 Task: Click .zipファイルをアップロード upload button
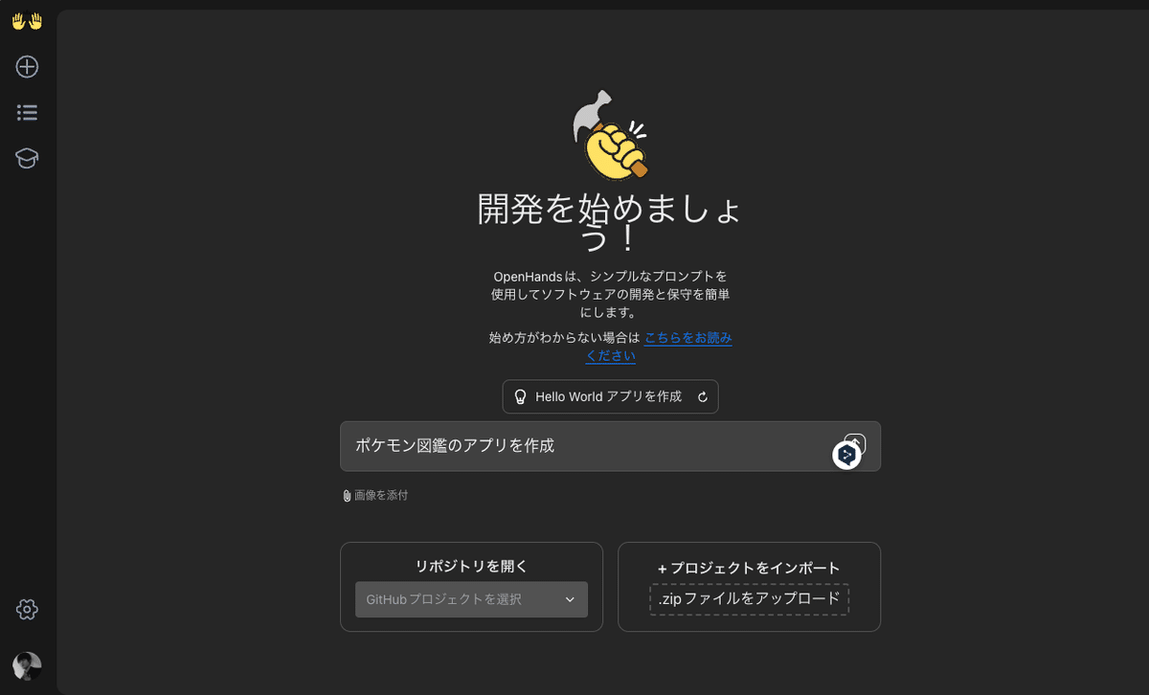tap(749, 599)
